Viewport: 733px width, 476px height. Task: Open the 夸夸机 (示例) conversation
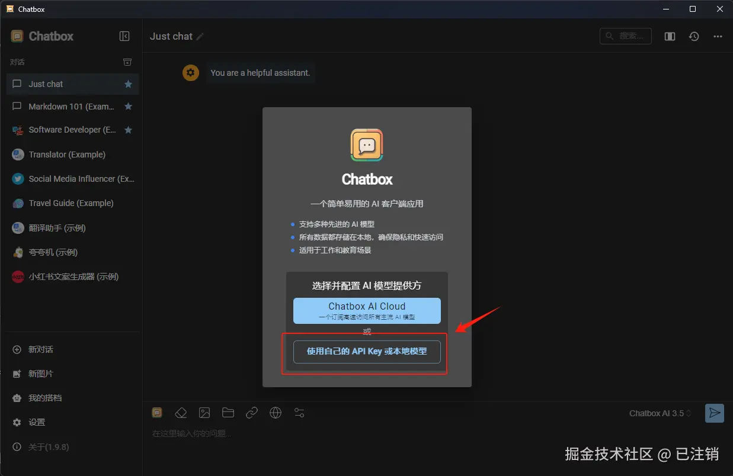tap(72, 252)
